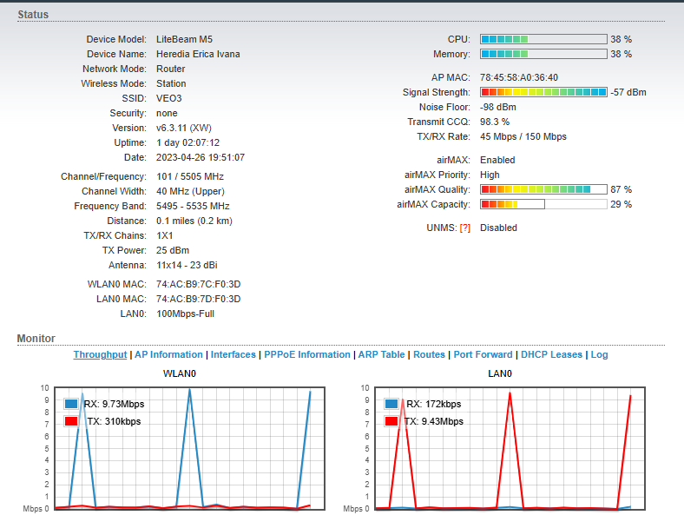
Task: Show the PPPoE Information page
Action: click(307, 354)
